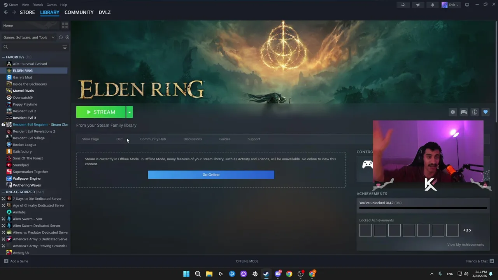
Task: Open Aimlabs from uncategorized list
Action: tap(19, 212)
